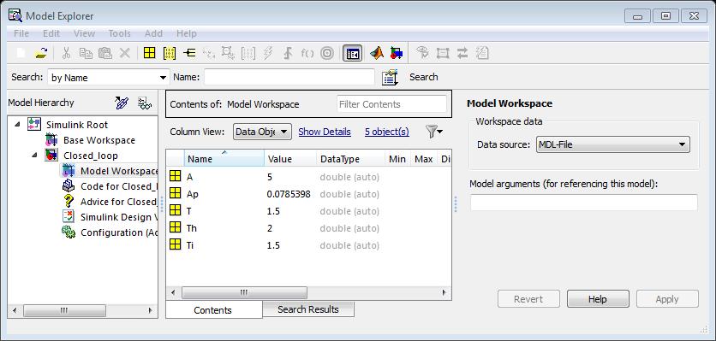Click the yellow grid icon for variable Ap

[x=176, y=193]
